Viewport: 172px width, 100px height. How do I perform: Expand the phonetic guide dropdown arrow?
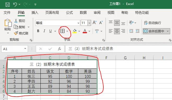(x=101, y=31)
